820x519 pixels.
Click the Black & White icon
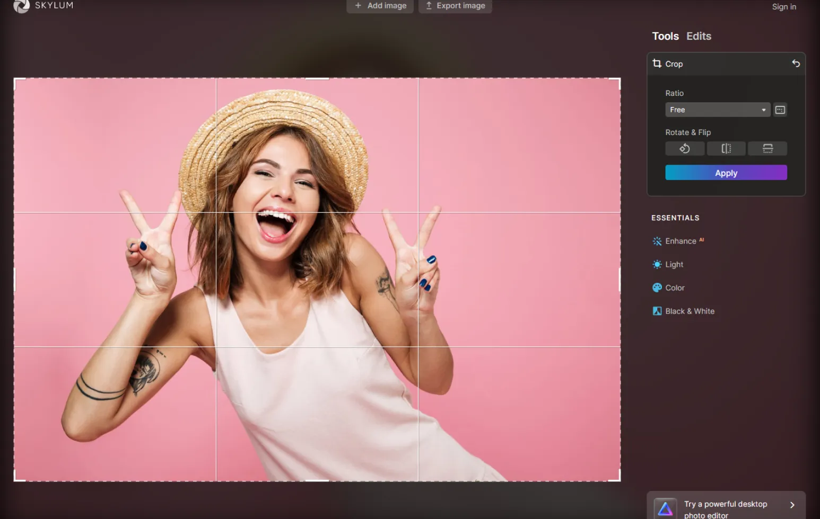point(657,311)
